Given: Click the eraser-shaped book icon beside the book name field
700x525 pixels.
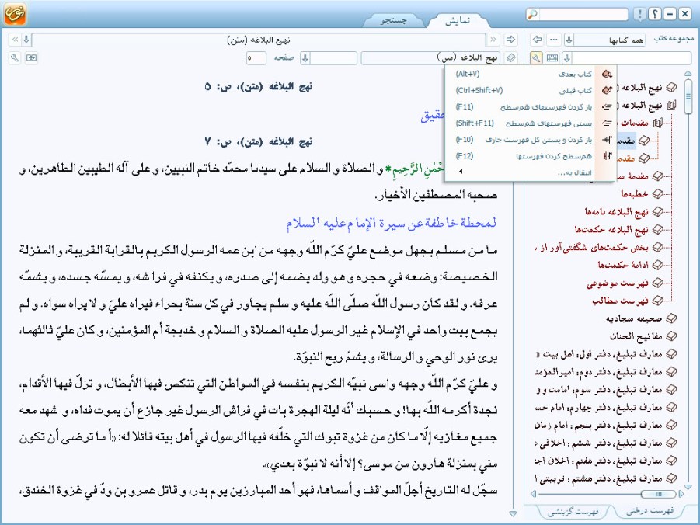Looking at the screenshot, I should pos(510,57).
